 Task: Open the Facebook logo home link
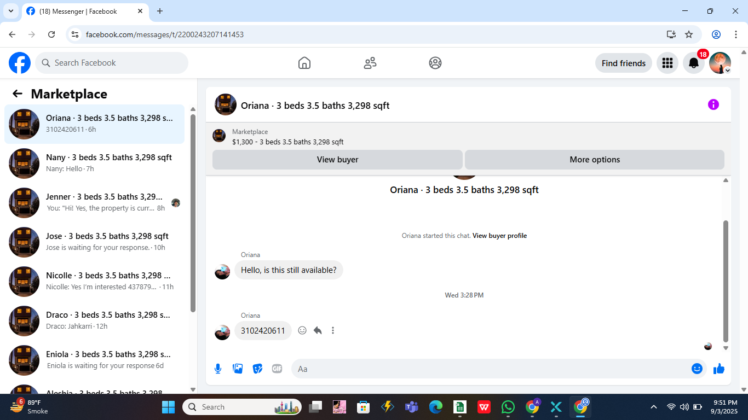point(20,63)
